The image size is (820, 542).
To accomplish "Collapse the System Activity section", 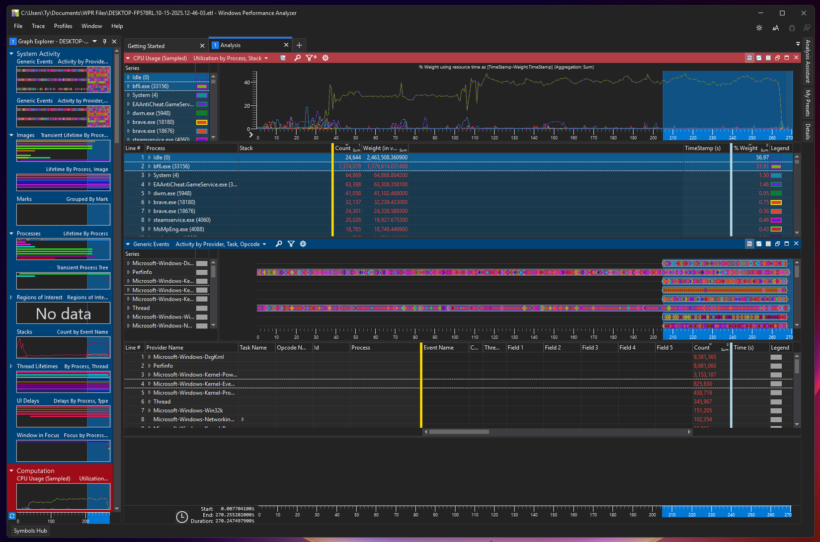I will tap(11, 54).
